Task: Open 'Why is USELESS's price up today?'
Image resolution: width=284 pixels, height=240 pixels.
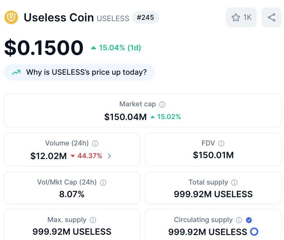Action: click(86, 72)
